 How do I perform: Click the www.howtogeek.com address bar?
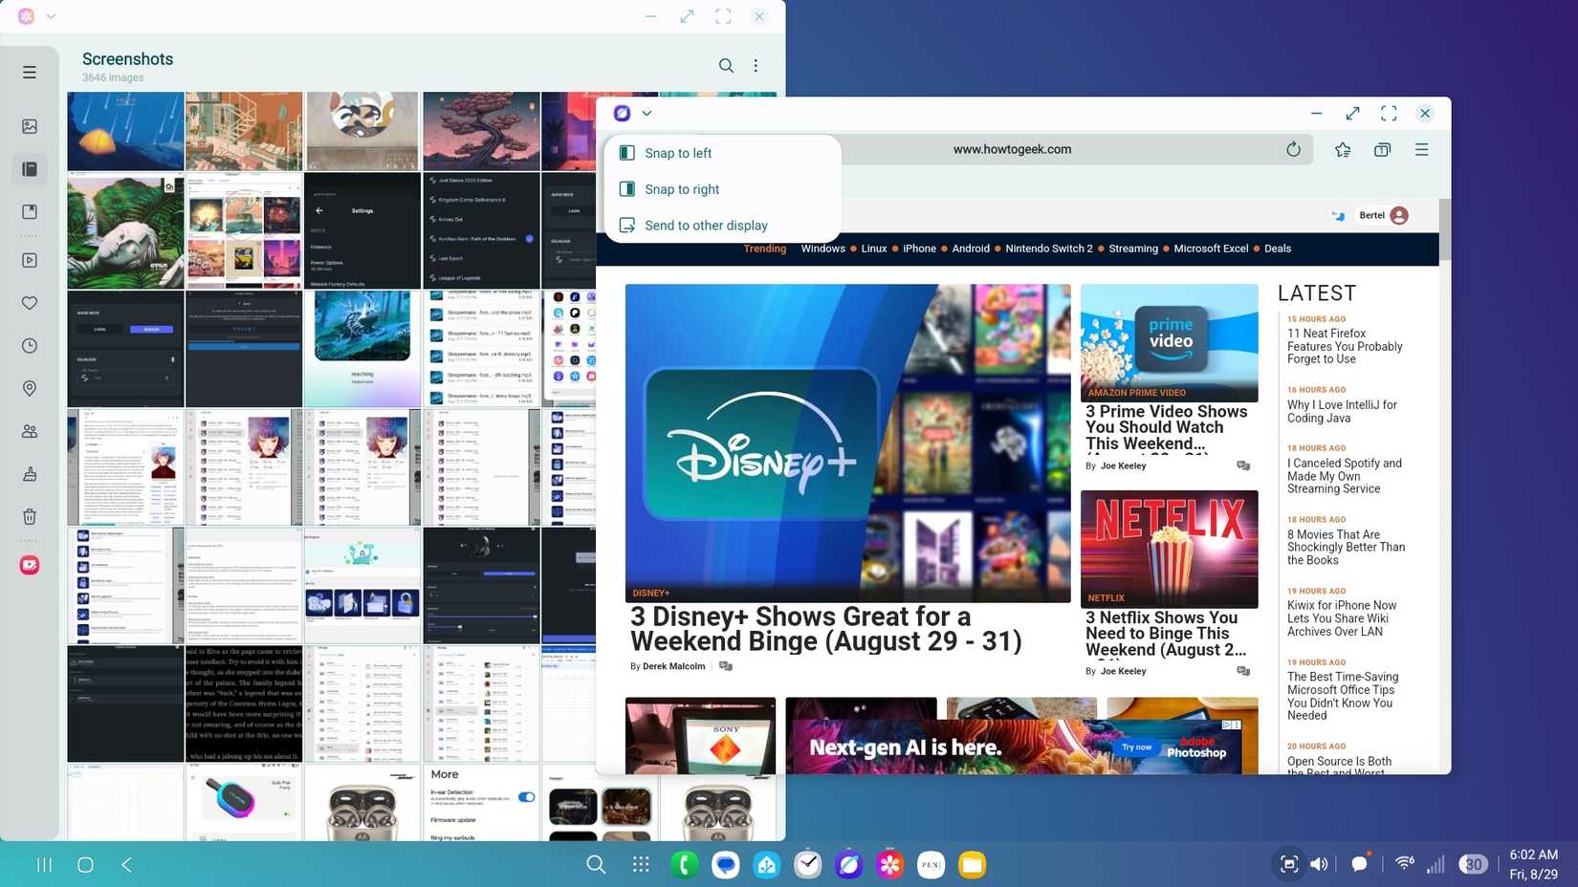click(x=1010, y=149)
